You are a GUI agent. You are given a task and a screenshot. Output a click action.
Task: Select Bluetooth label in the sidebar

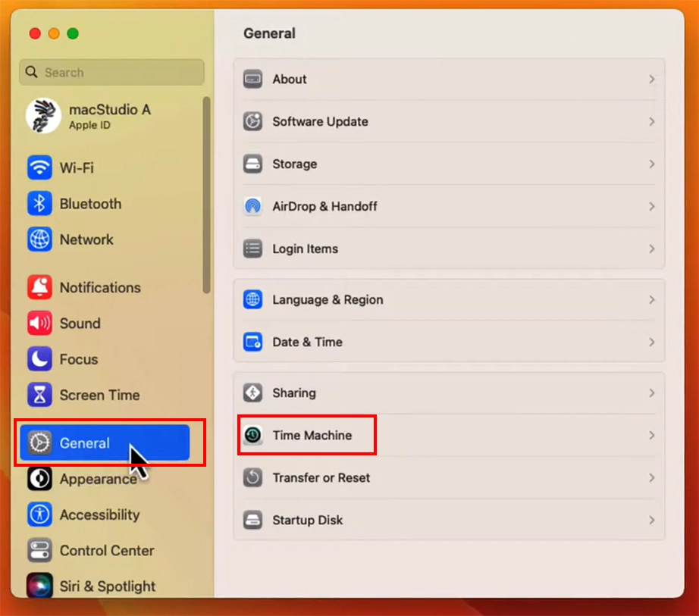(x=90, y=204)
